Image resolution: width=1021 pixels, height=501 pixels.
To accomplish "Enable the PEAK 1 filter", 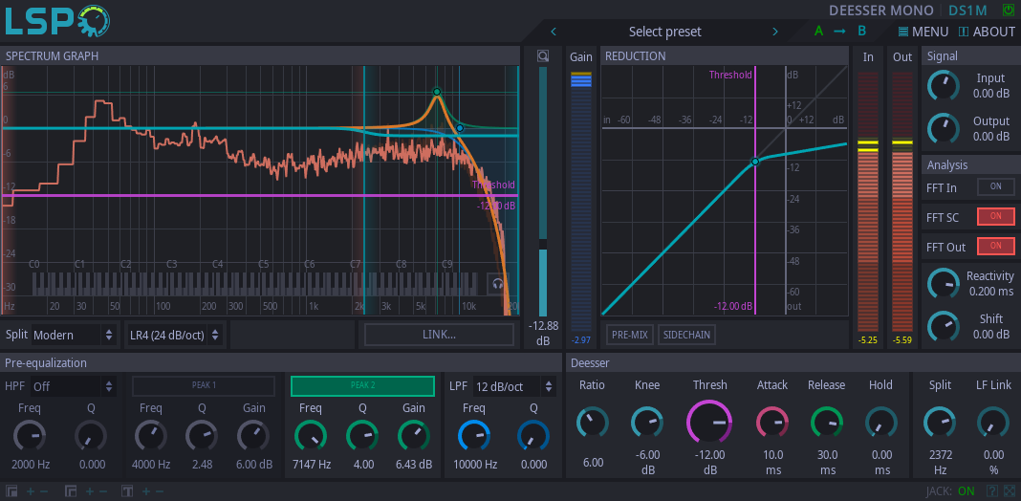I will pyautogui.click(x=204, y=385).
